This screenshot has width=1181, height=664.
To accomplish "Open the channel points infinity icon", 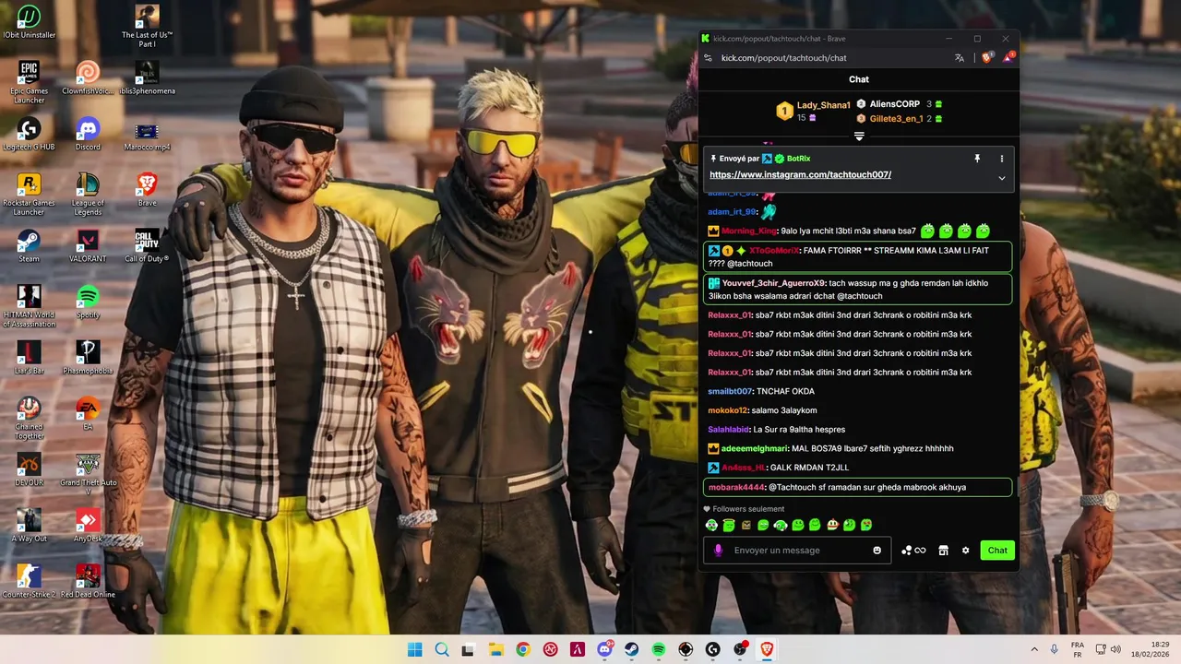I will (x=913, y=550).
